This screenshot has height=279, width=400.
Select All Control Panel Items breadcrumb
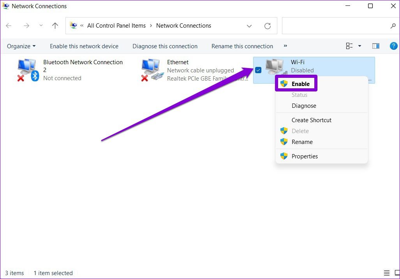pos(116,25)
